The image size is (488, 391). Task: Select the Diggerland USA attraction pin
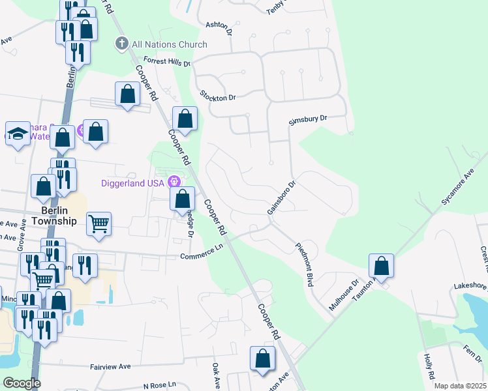[x=174, y=182]
